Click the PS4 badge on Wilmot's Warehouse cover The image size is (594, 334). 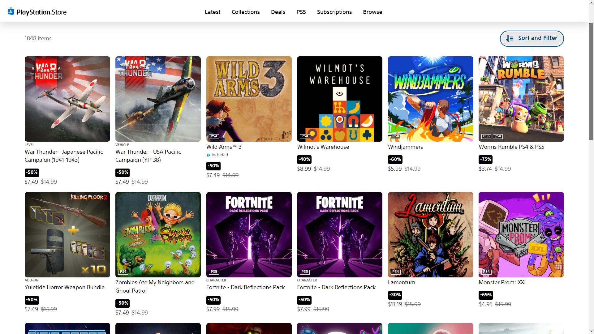click(304, 136)
